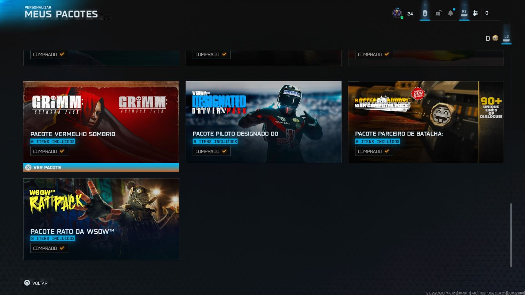Click the packs list vertical scrollbar
Viewport: 525px width, 295px height.
(511, 235)
